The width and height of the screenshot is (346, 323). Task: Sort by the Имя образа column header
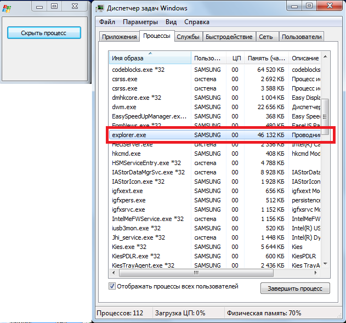(150, 58)
